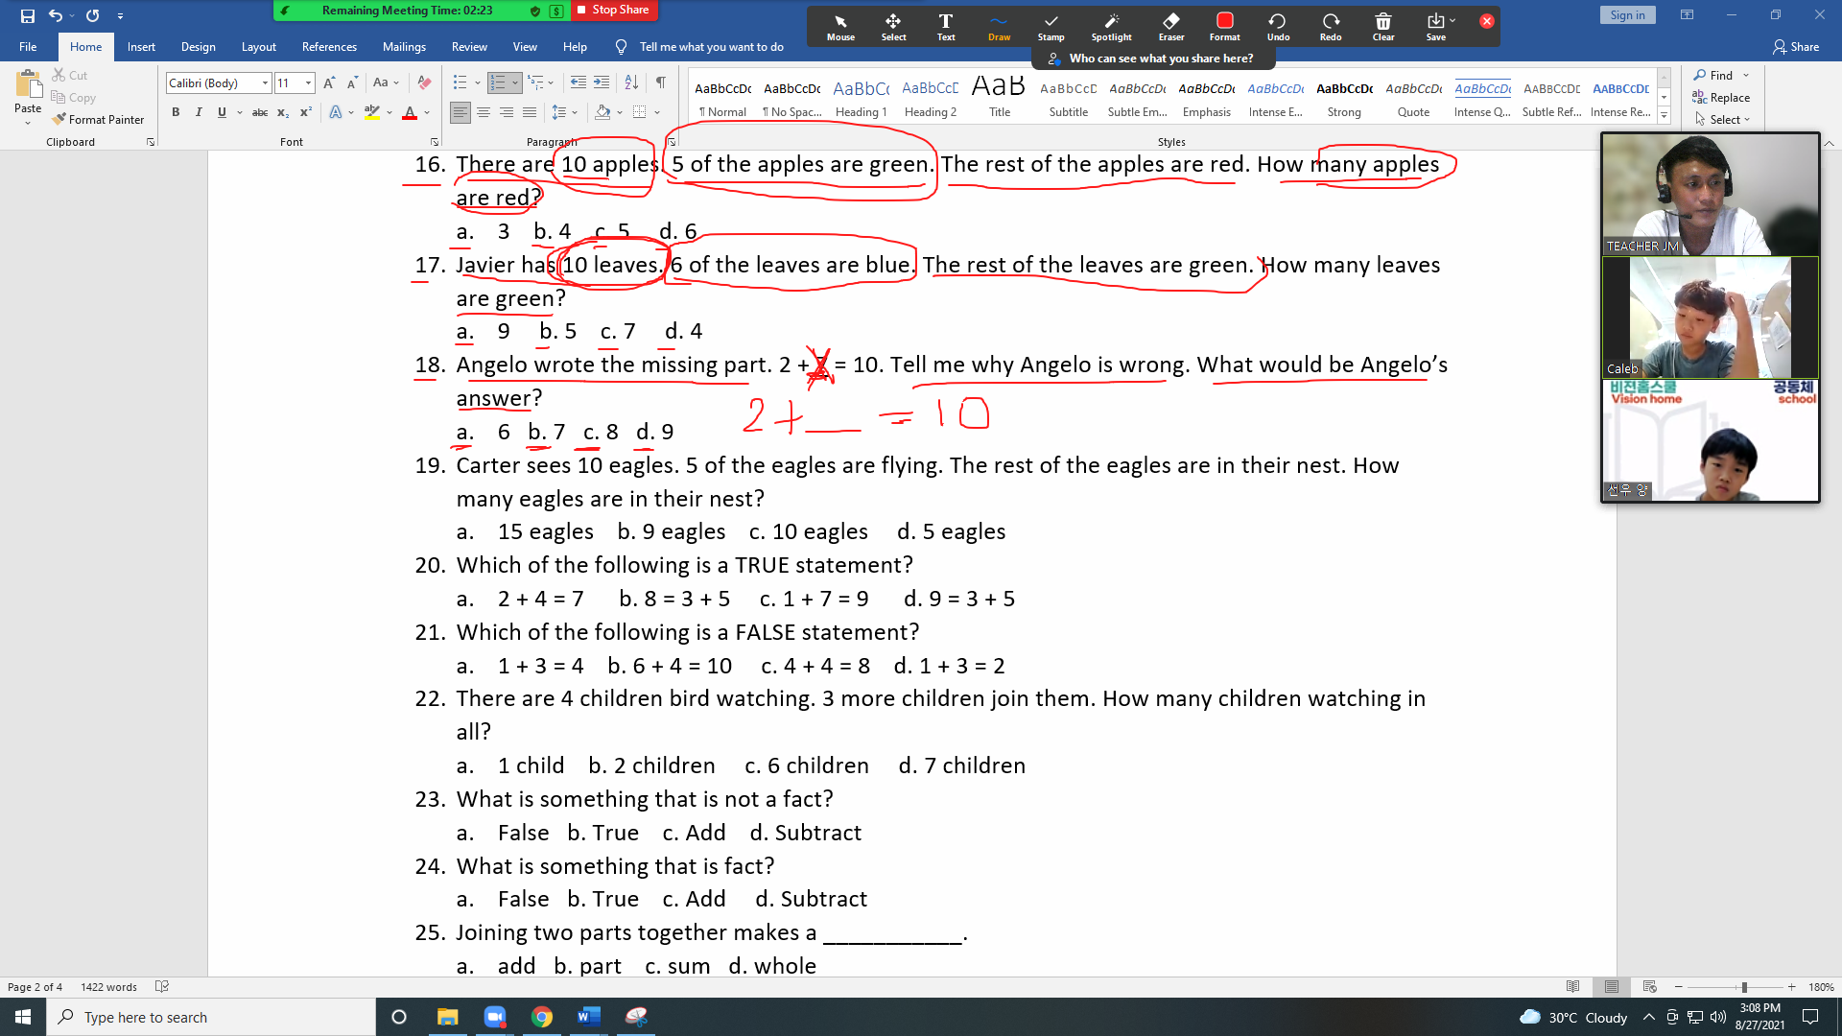Open the References tab
Screen dimensions: 1842x1036
point(329,46)
